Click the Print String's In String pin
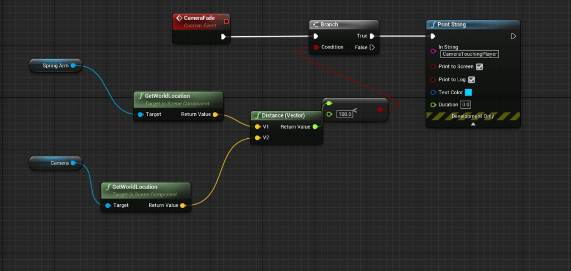 click(x=433, y=51)
